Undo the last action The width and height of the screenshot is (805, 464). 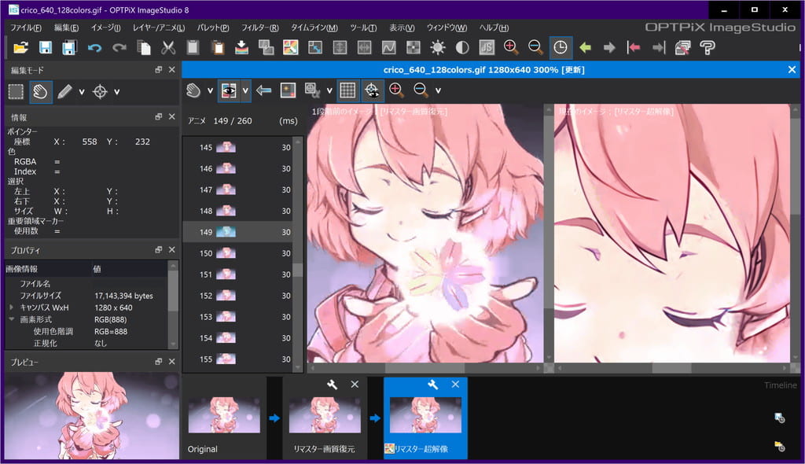pyautogui.click(x=94, y=48)
